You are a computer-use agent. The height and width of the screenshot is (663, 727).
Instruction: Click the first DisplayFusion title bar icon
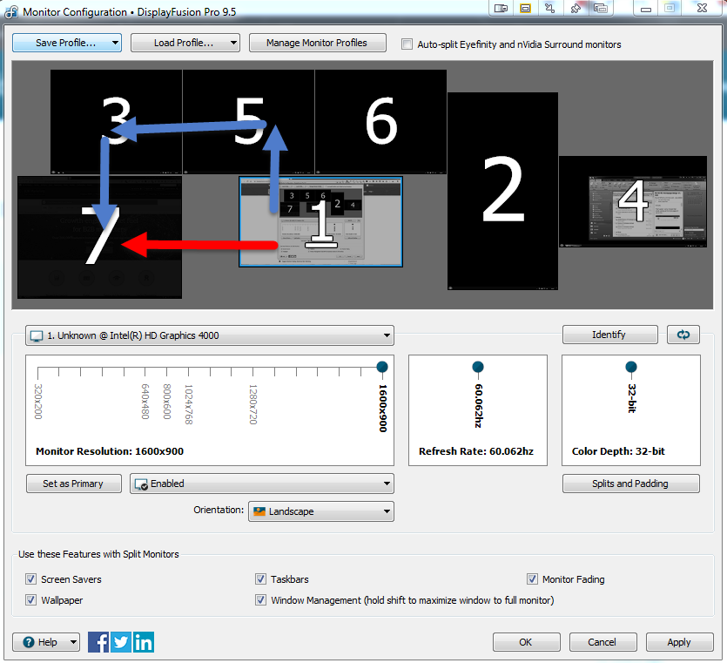tap(501, 9)
